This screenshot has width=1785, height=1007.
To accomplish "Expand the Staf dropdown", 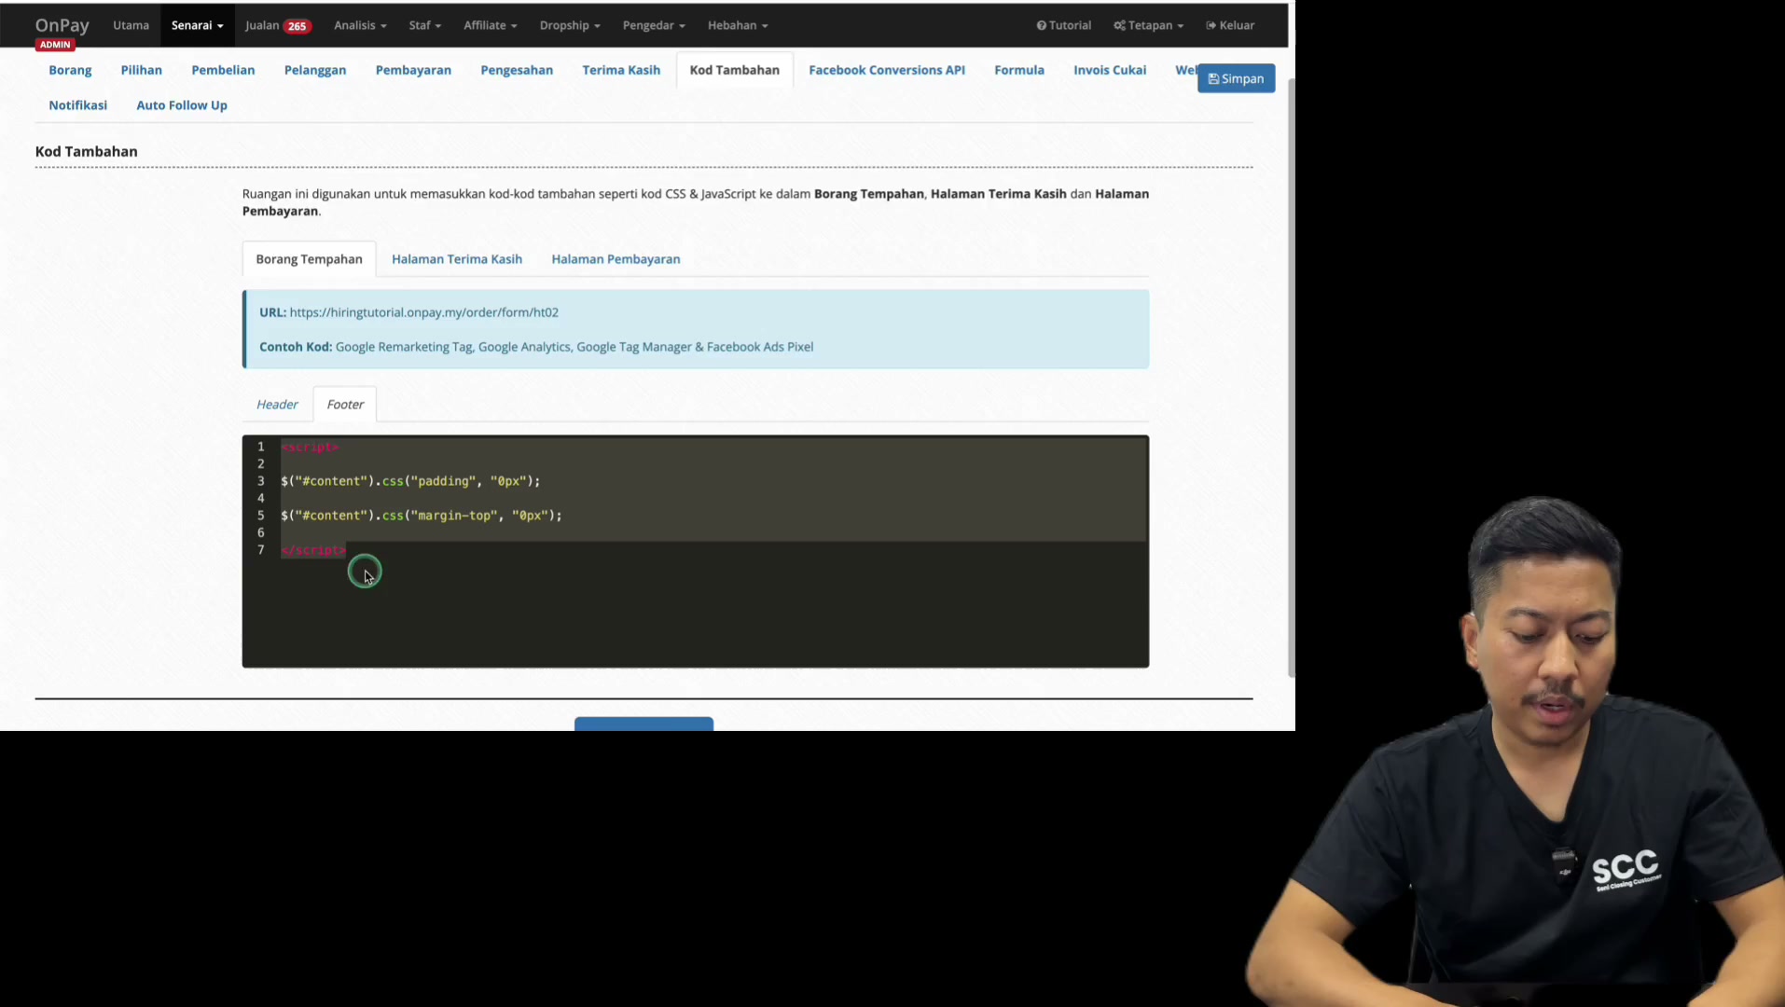I will click(x=424, y=25).
